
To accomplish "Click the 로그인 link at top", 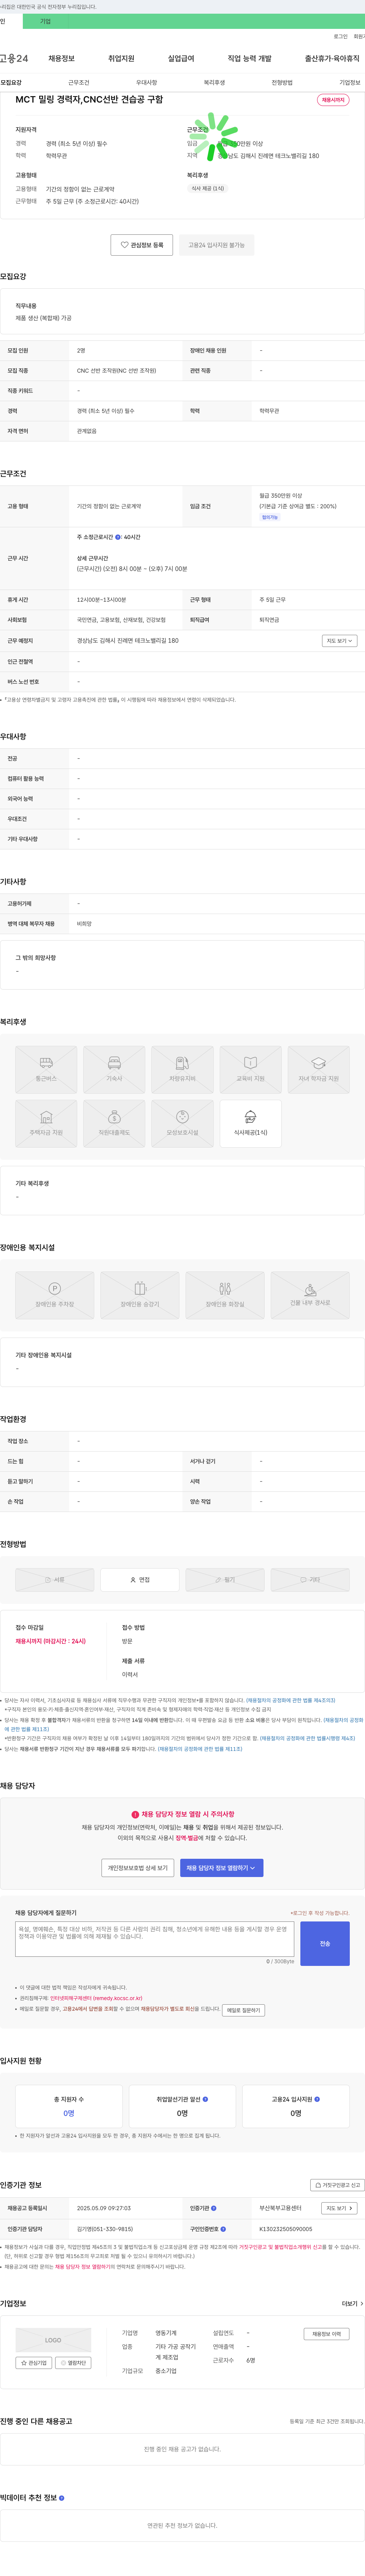I will pyautogui.click(x=341, y=36).
